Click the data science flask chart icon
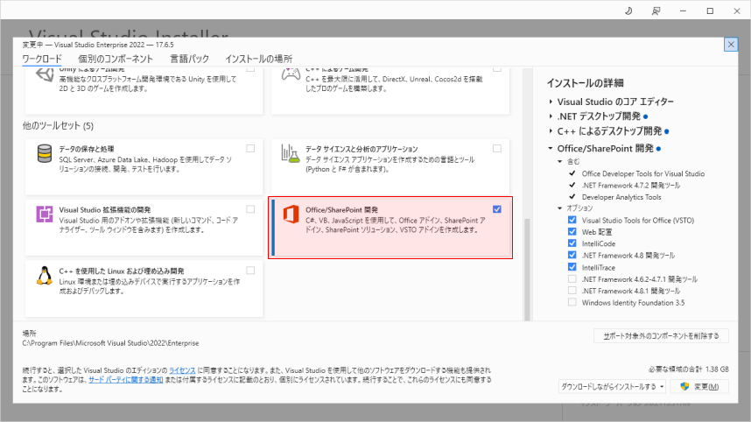This screenshot has width=751, height=422. [291, 154]
